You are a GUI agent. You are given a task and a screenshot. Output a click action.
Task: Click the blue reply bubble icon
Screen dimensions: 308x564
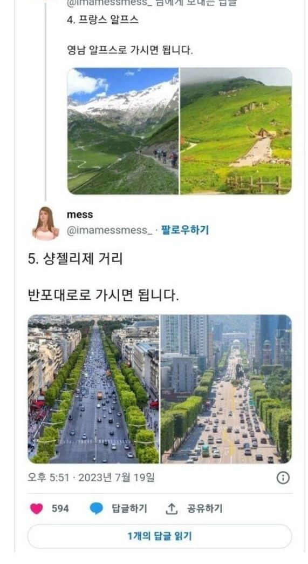pos(96,508)
